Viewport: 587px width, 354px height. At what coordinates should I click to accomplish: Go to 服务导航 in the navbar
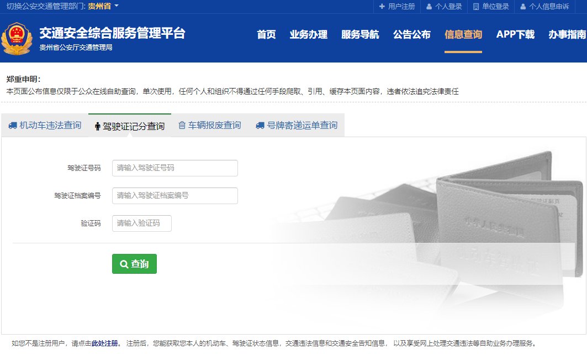pos(360,34)
